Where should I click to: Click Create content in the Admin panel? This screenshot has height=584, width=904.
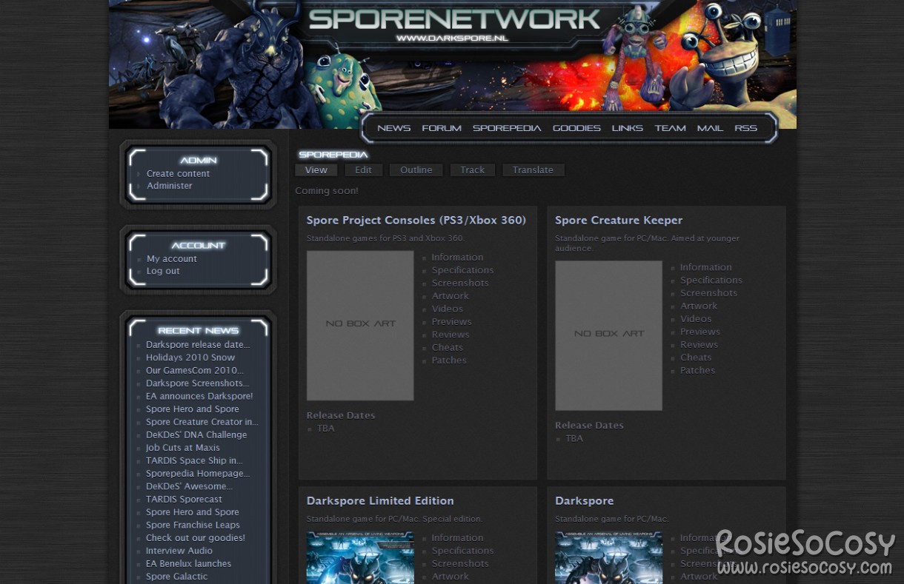click(178, 172)
